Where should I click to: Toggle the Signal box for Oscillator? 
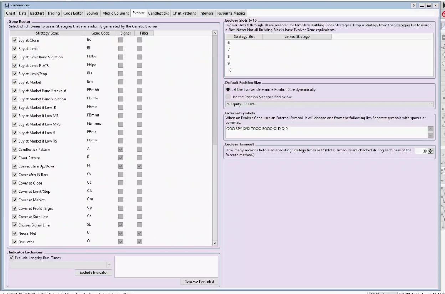point(121,242)
